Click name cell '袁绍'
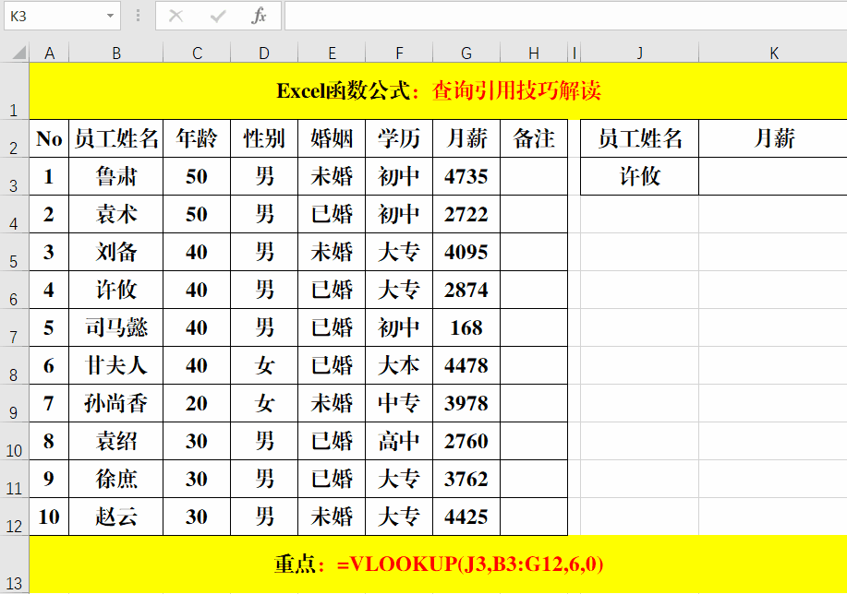 [116, 441]
